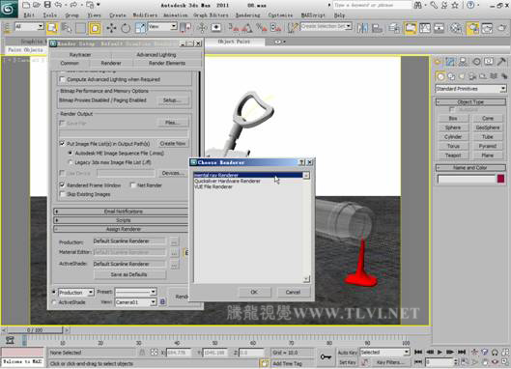The image size is (511, 369).
Task: Open the Create command panel tab
Action: [438, 62]
